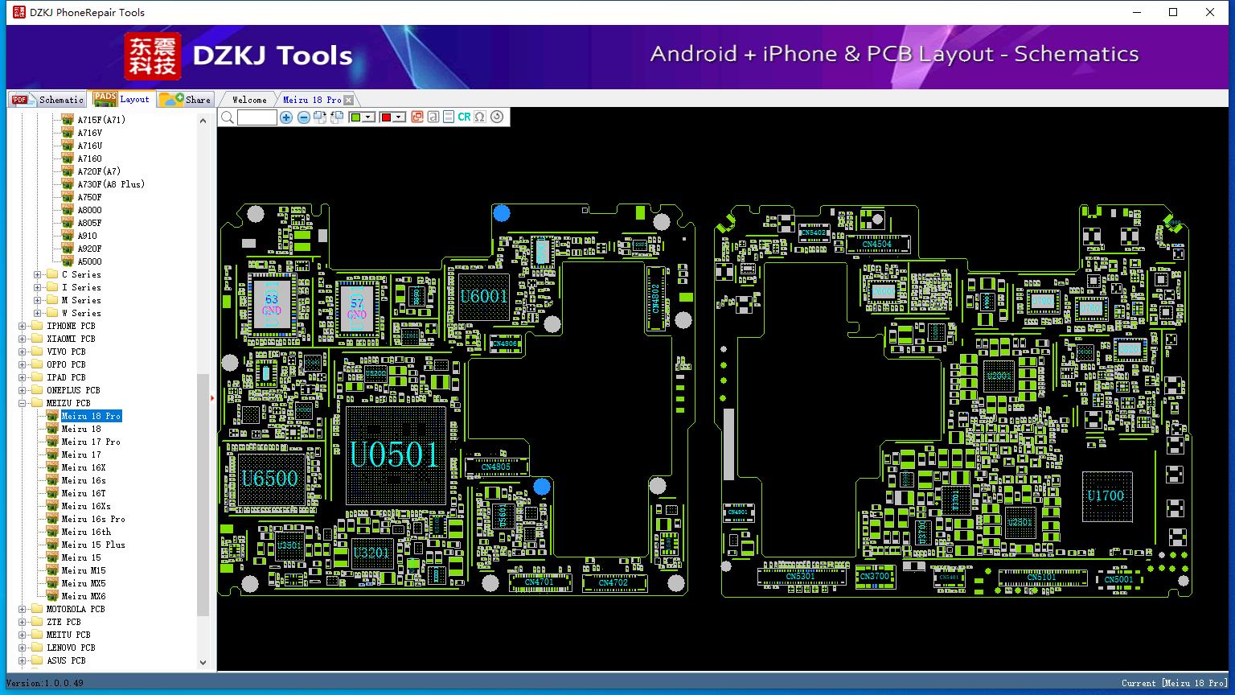The image size is (1235, 695).
Task: Switch to the Welcome document tab
Action: (x=249, y=100)
